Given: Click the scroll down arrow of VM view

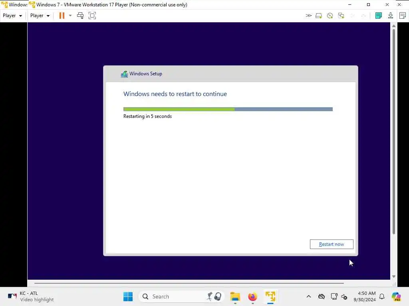Looking at the screenshot, I should pyautogui.click(x=393, y=277).
